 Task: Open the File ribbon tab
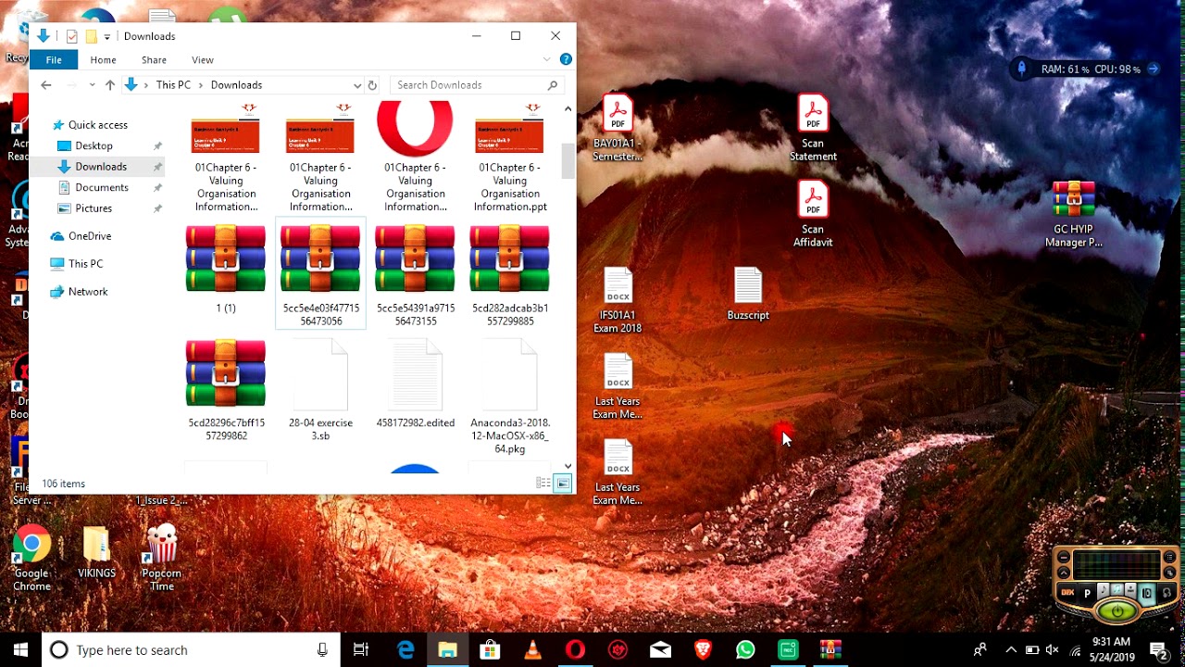54,59
